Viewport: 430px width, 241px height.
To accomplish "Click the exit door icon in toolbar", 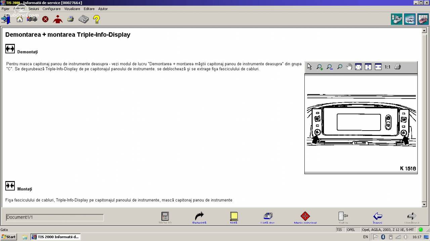I will pyautogui.click(x=6, y=19).
